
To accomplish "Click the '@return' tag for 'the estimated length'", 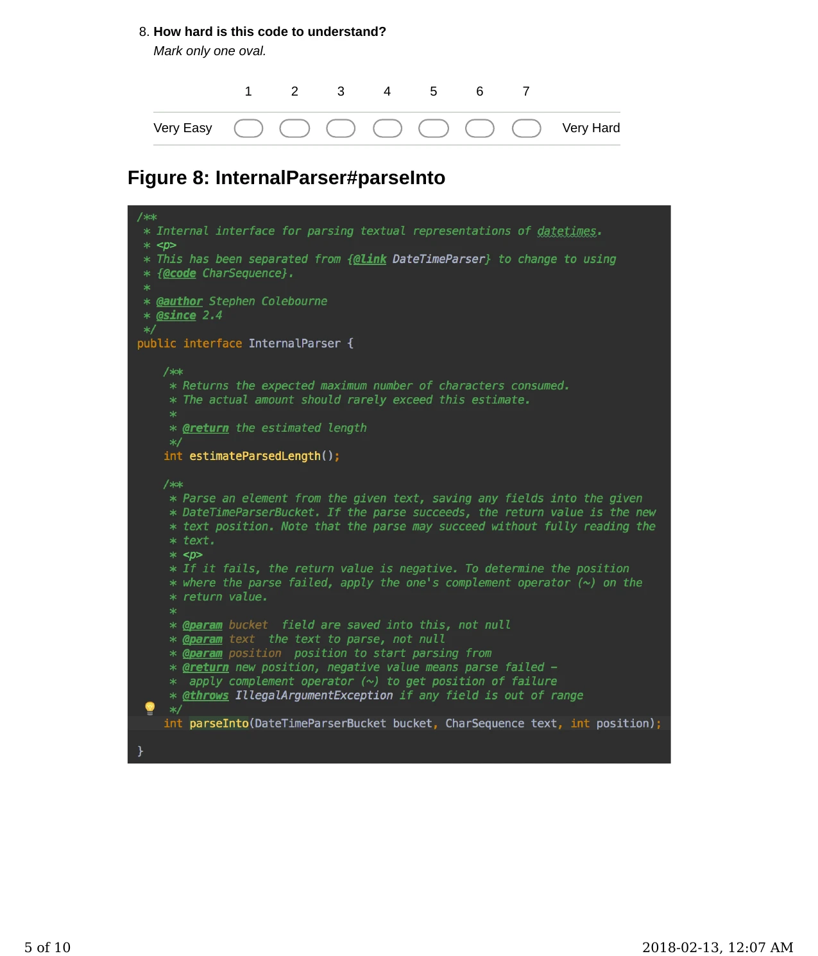I will [x=205, y=428].
